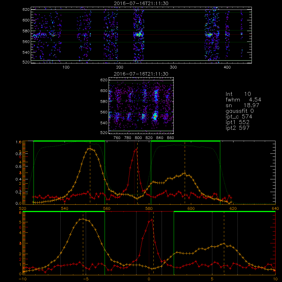The width and height of the screenshot is (282, 282).
Task: Click x-axis label −5 on bottom profile plot
Action: 86,279
